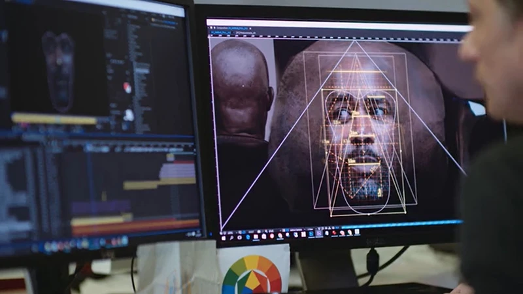This screenshot has width=523, height=294.
Task: Select the long orange layer bar in timeline
Action: pos(134,227)
